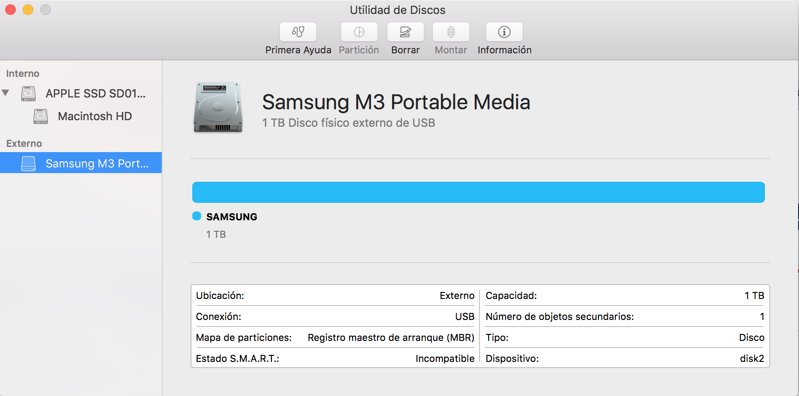Image resolution: width=799 pixels, height=396 pixels.
Task: Click the APPLE SSD drive icon
Action: pos(28,94)
